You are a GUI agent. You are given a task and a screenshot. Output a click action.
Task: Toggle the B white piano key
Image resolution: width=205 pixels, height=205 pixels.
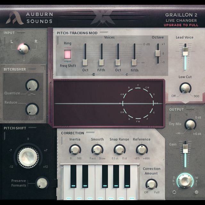(132, 192)
